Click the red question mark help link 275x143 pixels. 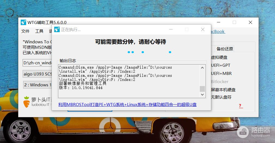pyautogui.click(x=240, y=105)
